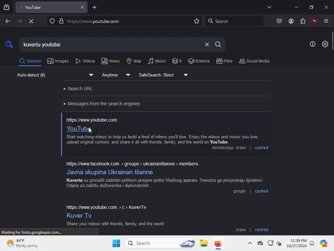Go back with browser back arrow

8,21
